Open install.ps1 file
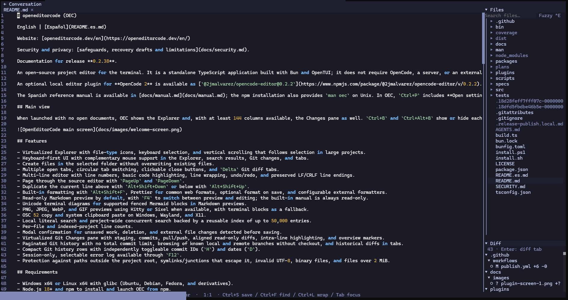 tap(510, 152)
